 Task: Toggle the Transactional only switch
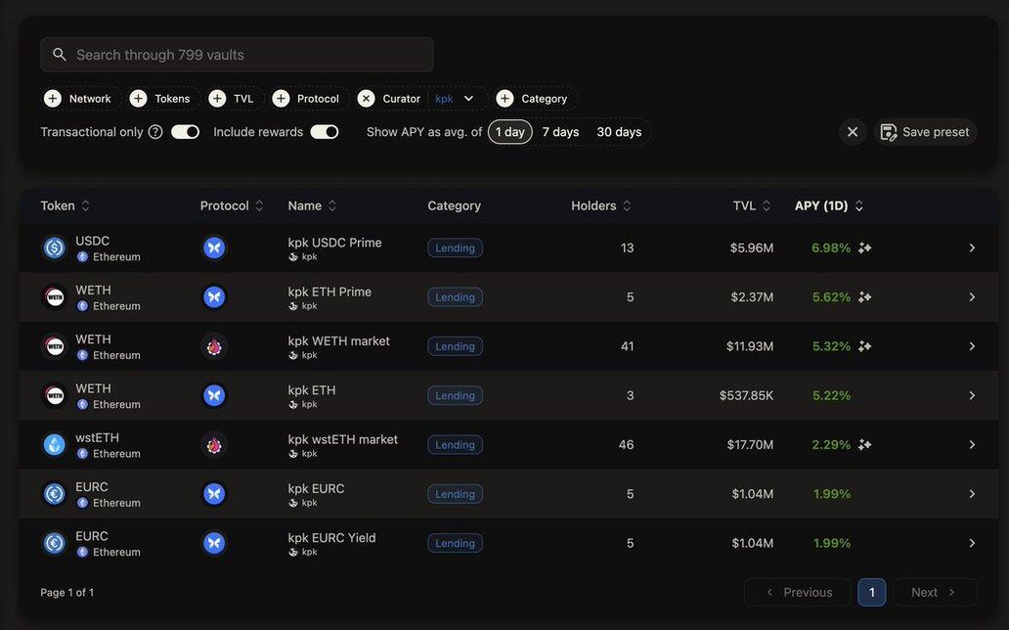(x=185, y=132)
